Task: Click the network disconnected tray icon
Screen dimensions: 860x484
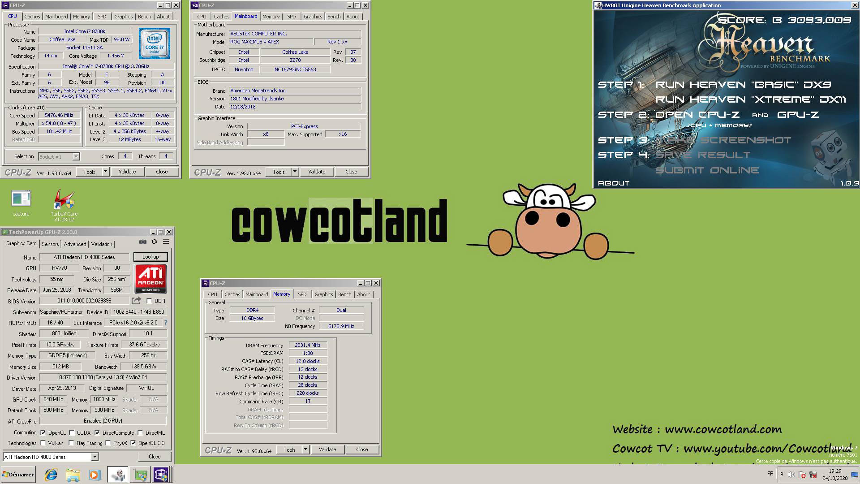Action: coord(813,475)
